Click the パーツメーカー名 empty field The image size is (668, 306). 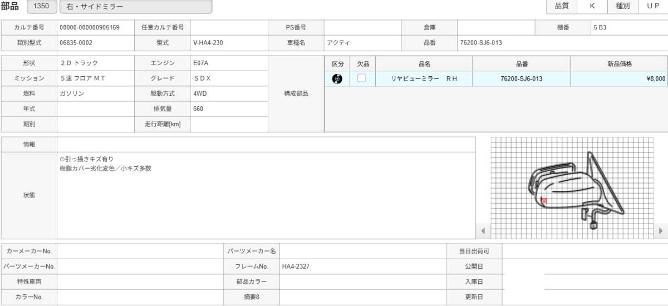click(x=362, y=251)
